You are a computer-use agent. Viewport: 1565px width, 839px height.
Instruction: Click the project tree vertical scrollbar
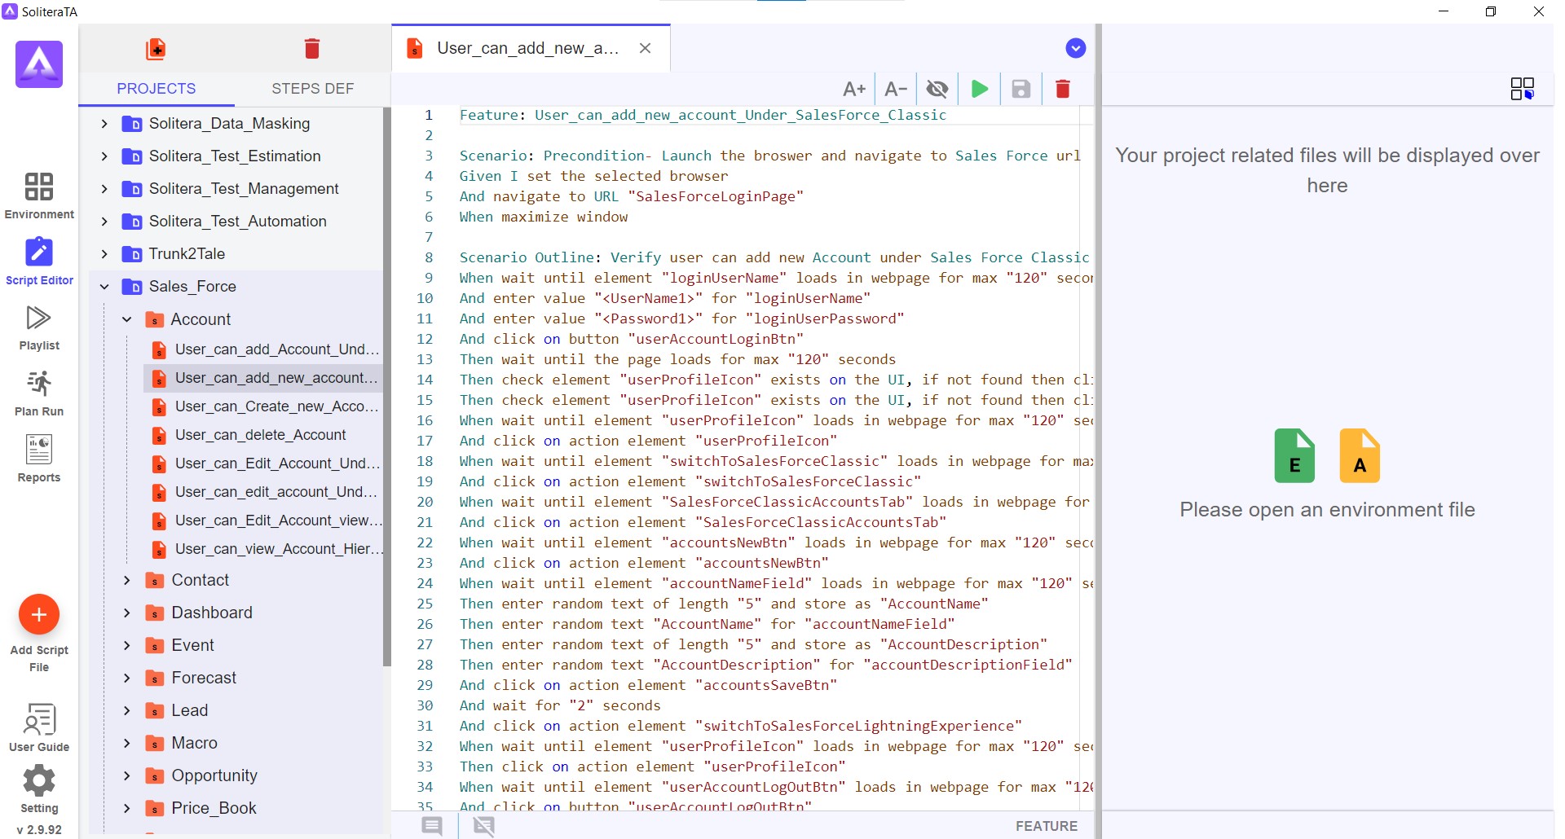coord(387,387)
